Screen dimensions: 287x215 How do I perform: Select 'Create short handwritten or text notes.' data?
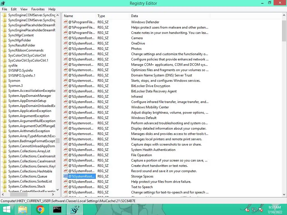click(159, 166)
